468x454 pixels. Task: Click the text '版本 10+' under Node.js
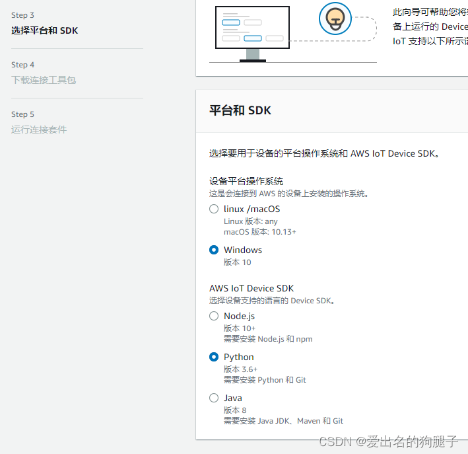click(240, 328)
